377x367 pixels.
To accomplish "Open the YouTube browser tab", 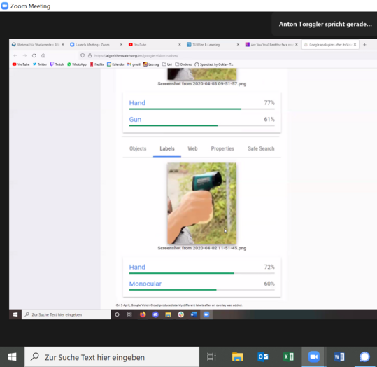I will (154, 45).
